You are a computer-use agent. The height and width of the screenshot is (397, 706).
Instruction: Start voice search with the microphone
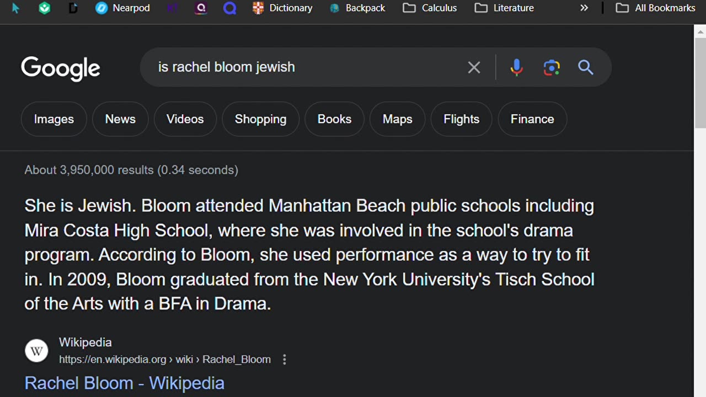(516, 67)
